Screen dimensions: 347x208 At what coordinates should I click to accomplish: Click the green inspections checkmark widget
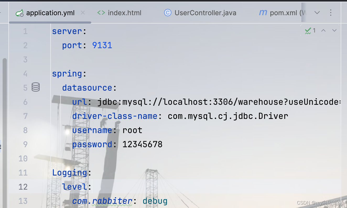tap(308, 30)
